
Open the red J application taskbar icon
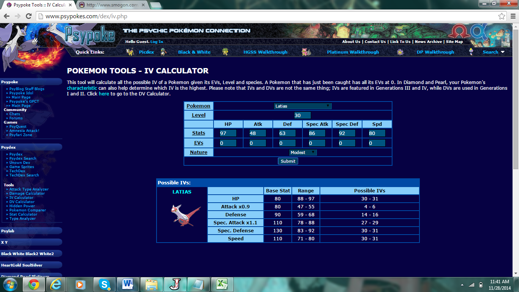click(175, 284)
